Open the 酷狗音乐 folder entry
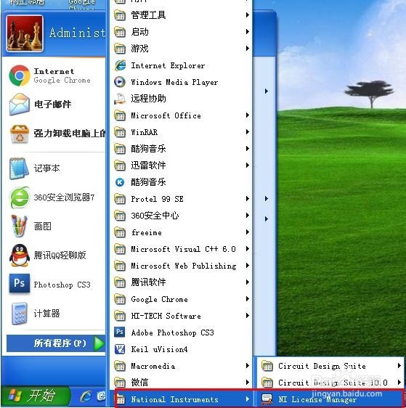The height and width of the screenshot is (408, 406). point(181,149)
